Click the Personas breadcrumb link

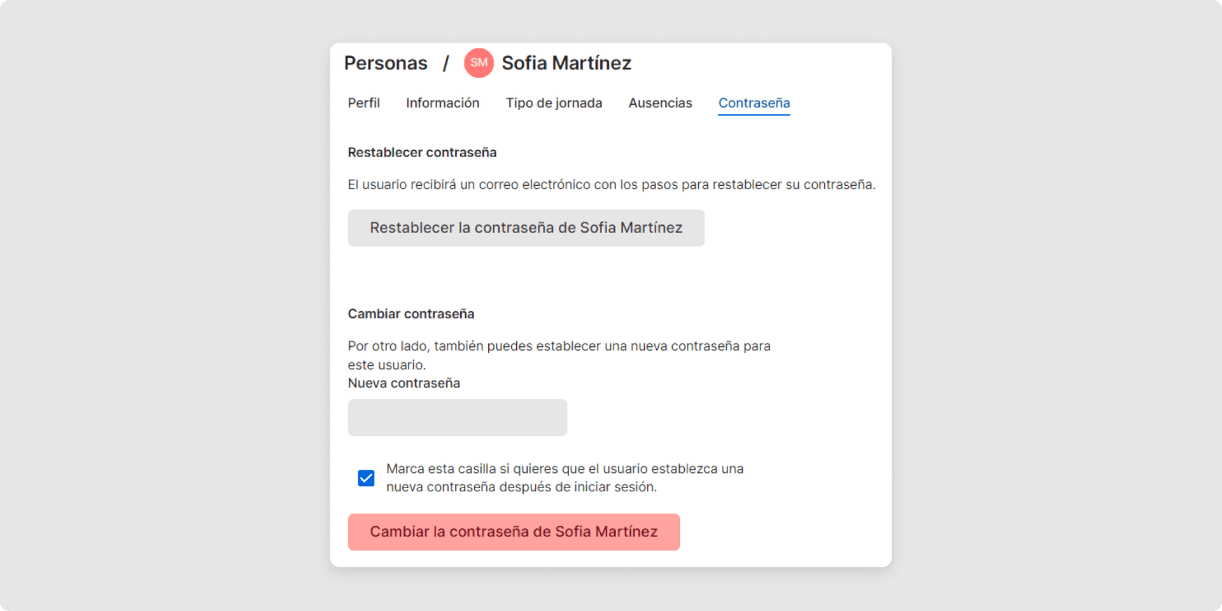tap(385, 62)
